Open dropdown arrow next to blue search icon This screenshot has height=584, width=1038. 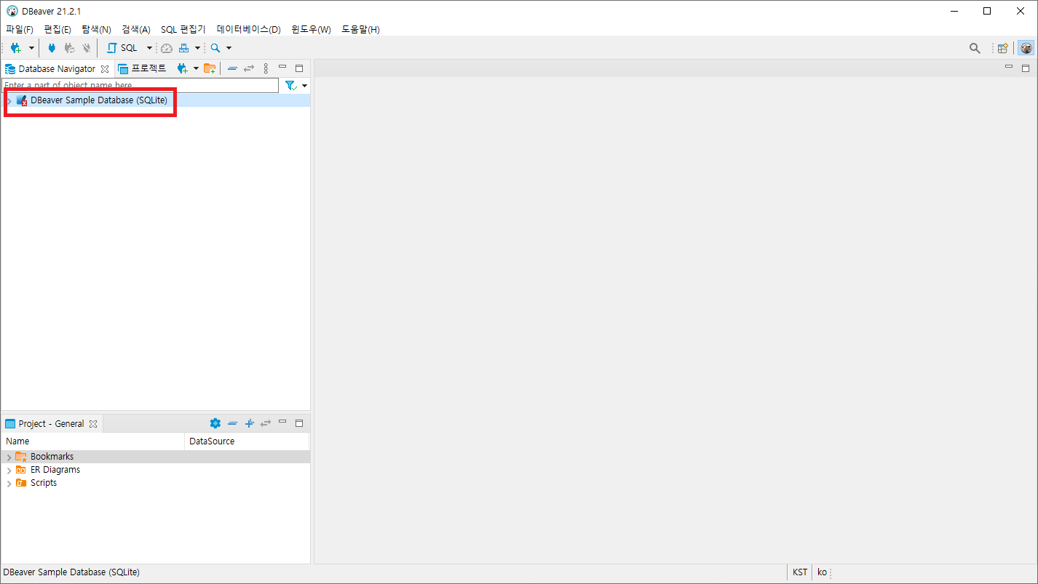pyautogui.click(x=229, y=48)
